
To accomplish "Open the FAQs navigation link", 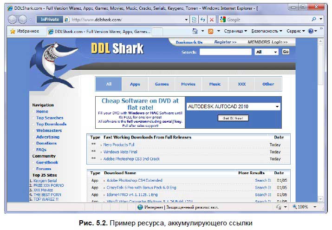I will [x=41, y=150].
